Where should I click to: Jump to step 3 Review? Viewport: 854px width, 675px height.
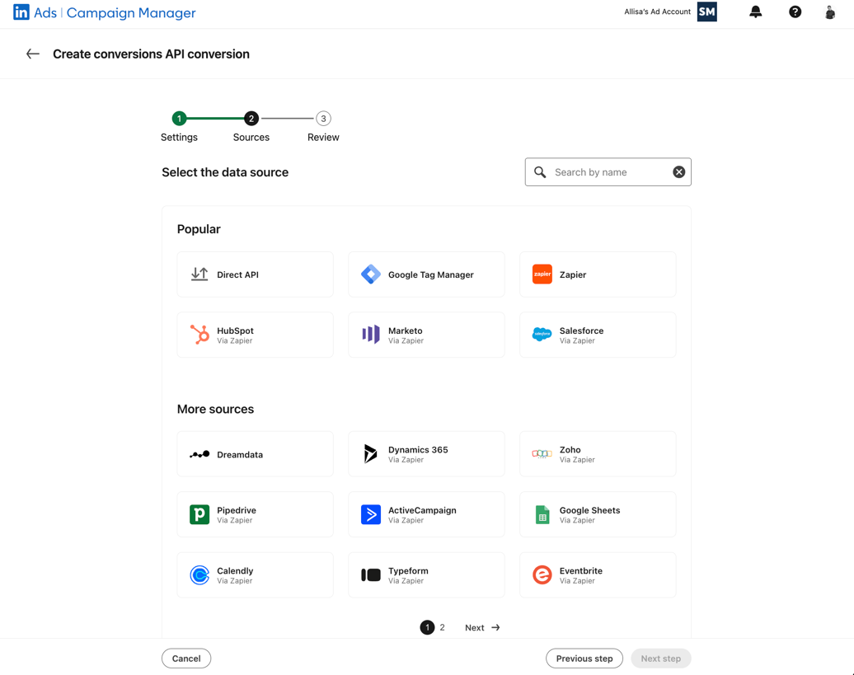(x=323, y=118)
